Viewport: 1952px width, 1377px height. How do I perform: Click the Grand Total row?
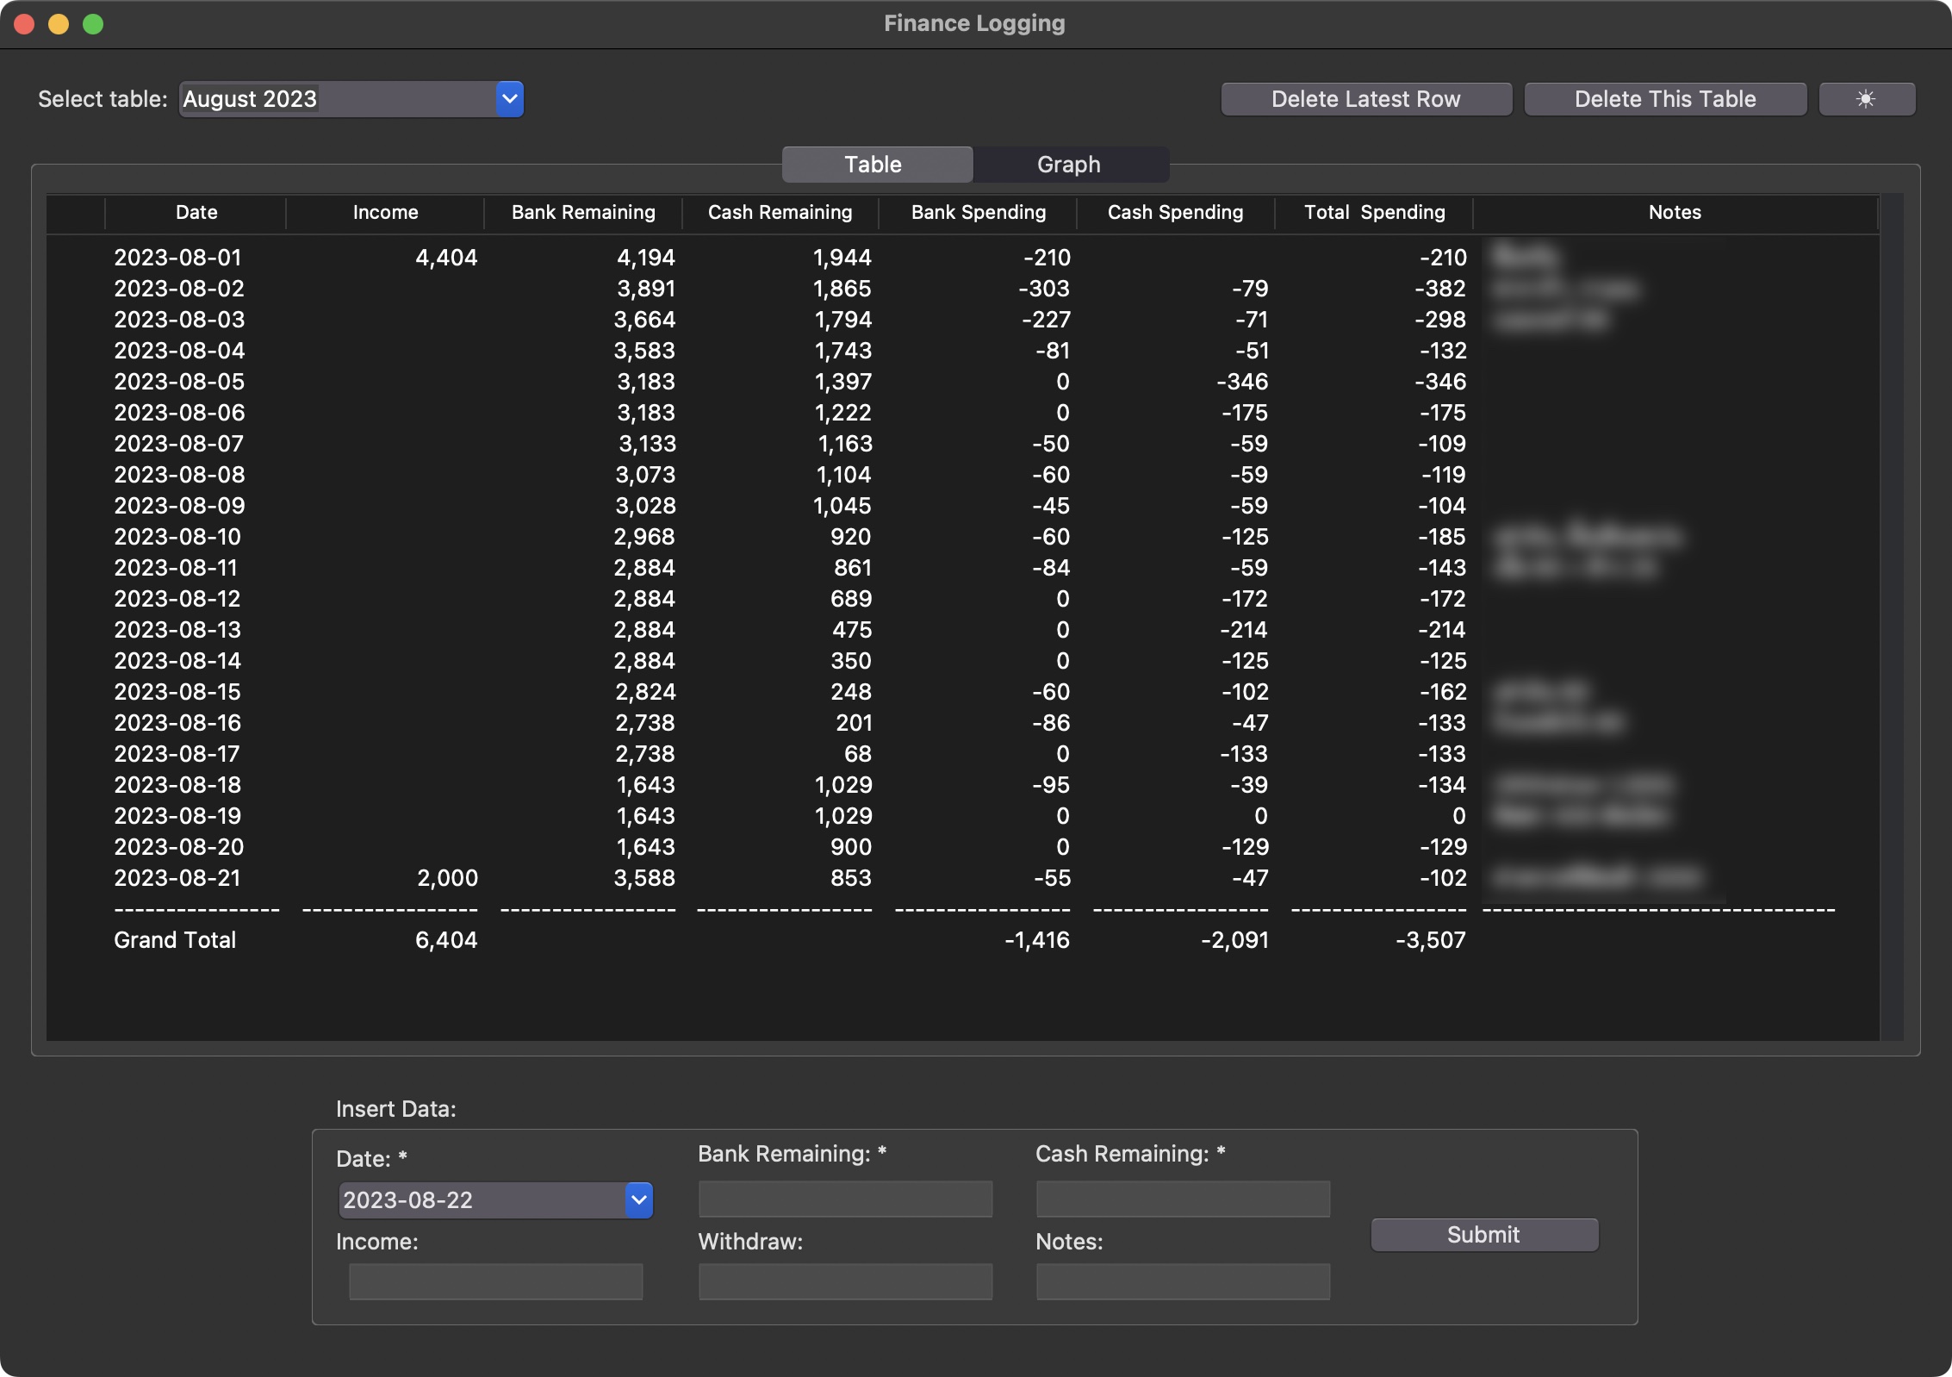point(175,940)
